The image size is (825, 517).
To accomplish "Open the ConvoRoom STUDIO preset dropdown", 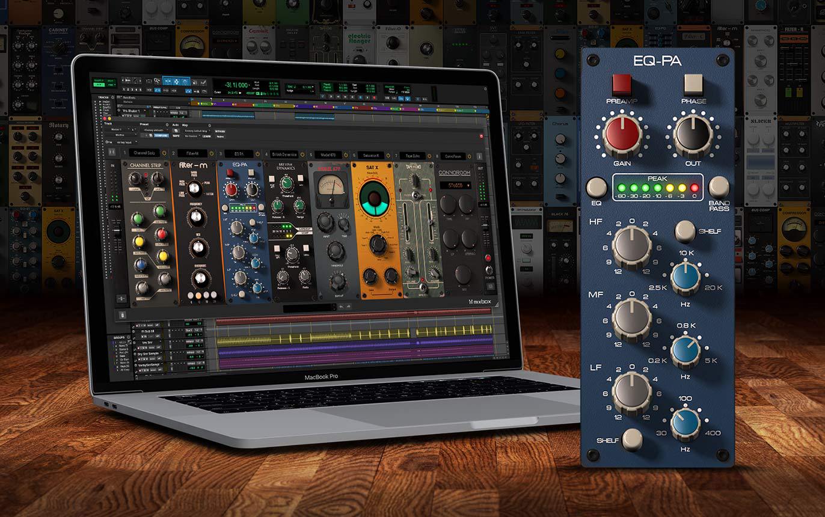I will pyautogui.click(x=454, y=186).
